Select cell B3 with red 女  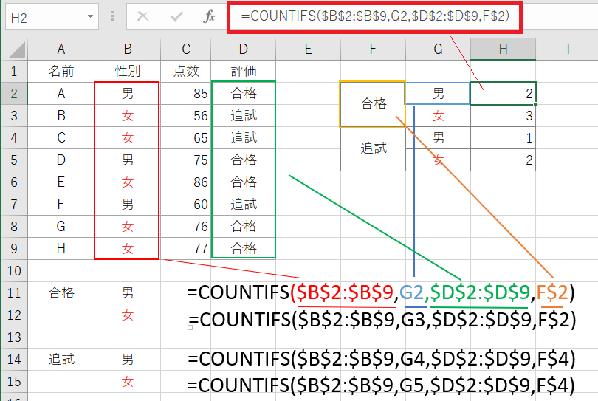(x=128, y=116)
